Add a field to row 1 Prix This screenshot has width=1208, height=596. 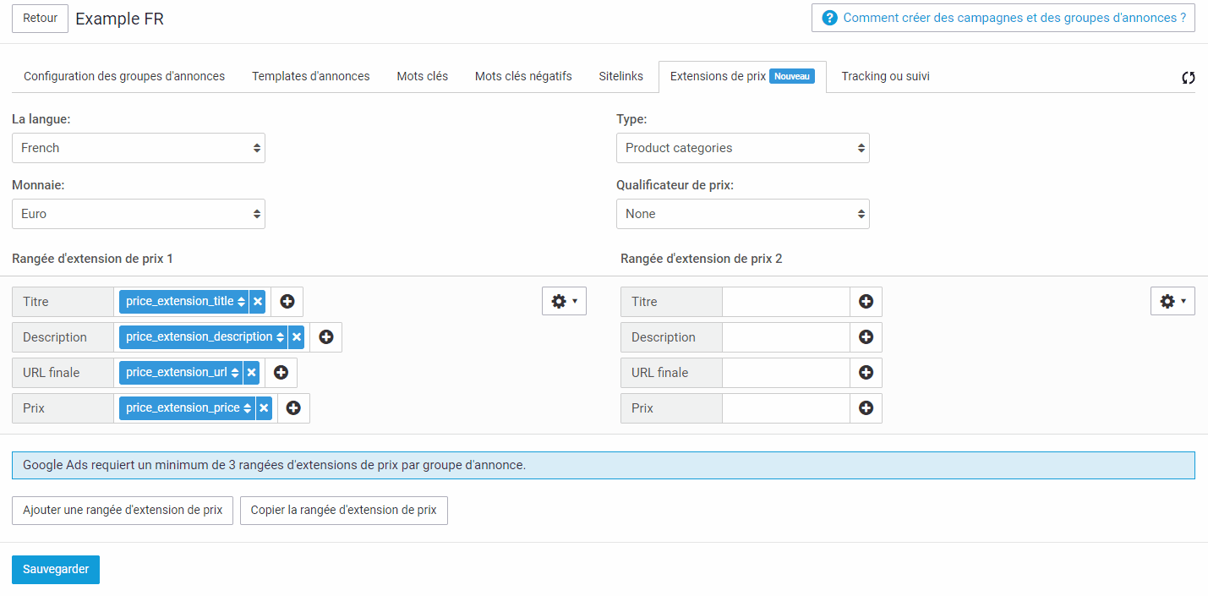(x=293, y=408)
